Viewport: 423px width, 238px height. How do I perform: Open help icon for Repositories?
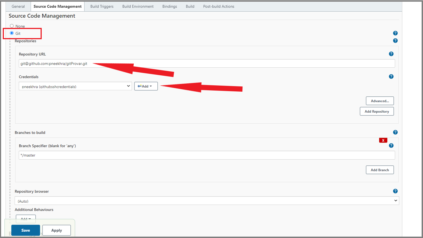(x=395, y=41)
